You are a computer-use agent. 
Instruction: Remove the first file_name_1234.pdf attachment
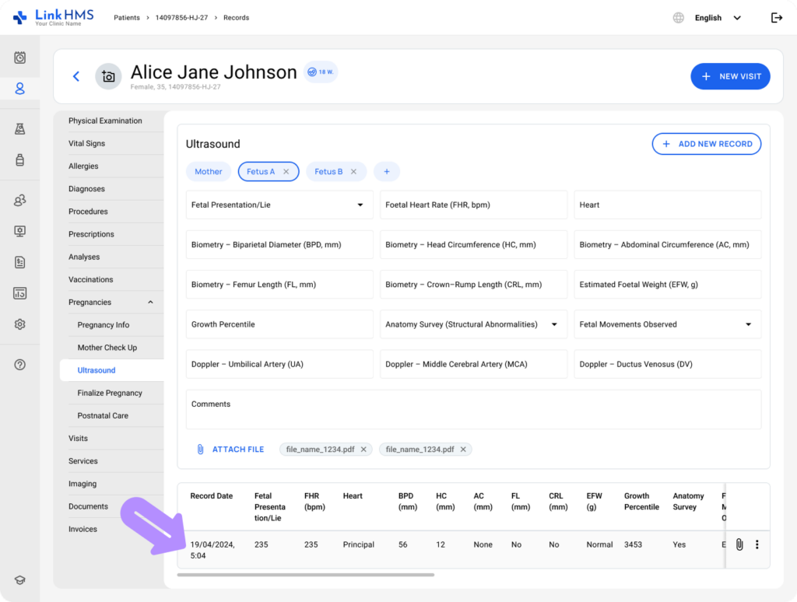[x=363, y=450]
